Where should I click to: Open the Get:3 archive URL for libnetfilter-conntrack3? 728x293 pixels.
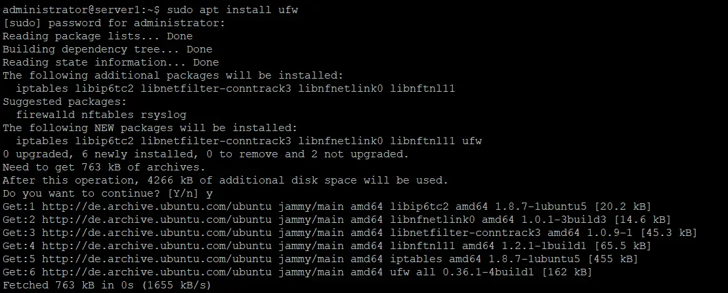pos(158,232)
